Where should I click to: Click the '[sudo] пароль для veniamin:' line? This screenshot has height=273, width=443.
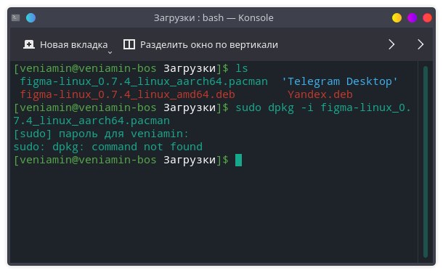coord(101,134)
